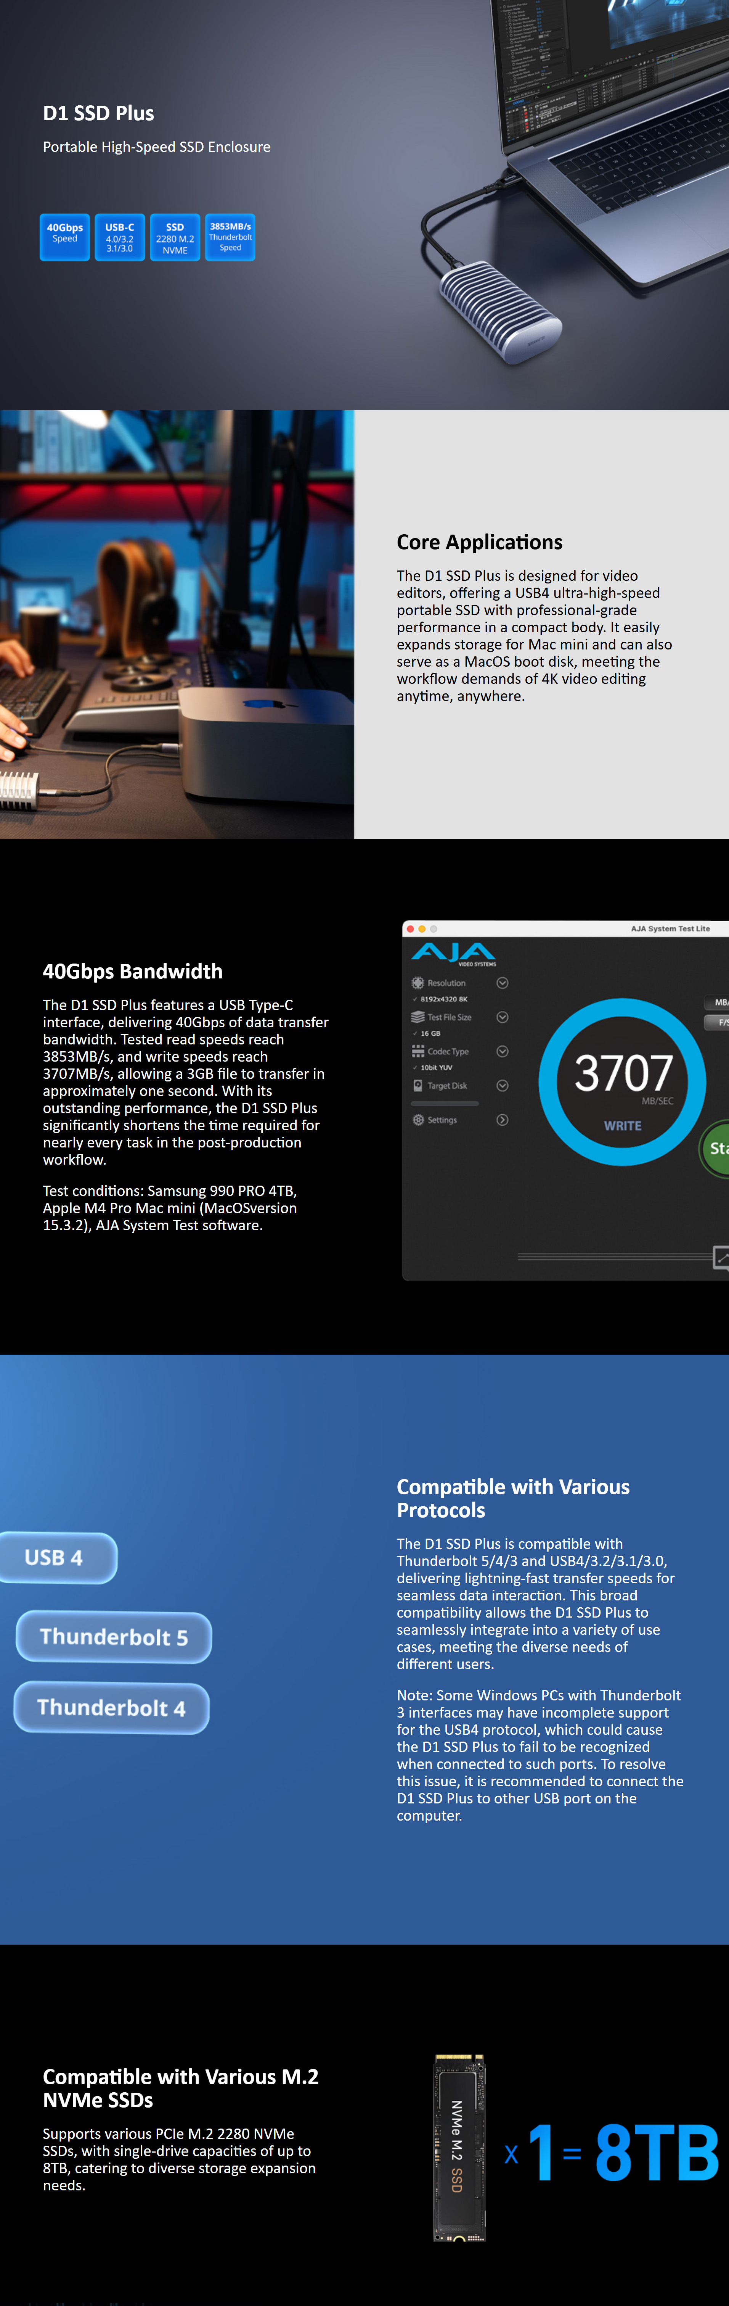Click the green Start button in AJA
Screen dimensions: 729x2306
(x=715, y=1149)
